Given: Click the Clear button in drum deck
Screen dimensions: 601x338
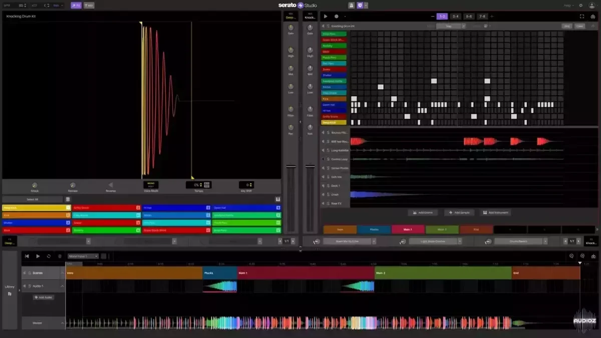Looking at the screenshot, I should 579,26.
